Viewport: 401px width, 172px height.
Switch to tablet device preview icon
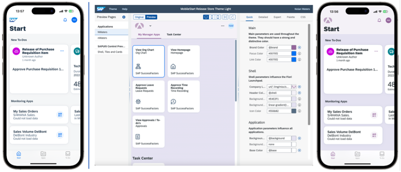[218, 17]
